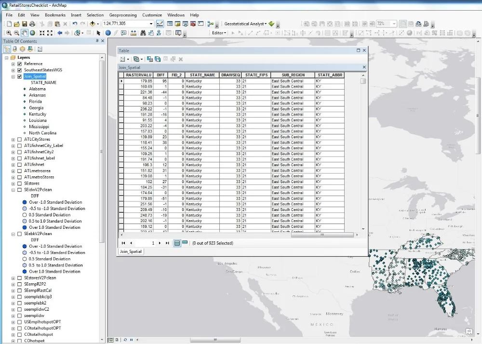The image size is (482, 344).
Task: Open the Customize menu
Action: 152,15
